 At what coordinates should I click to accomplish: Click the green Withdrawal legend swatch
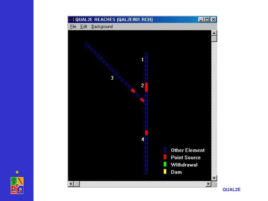tap(165, 164)
